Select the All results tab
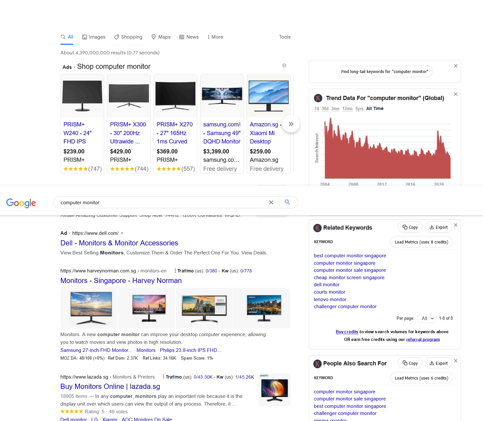This screenshot has height=421, width=483. point(67,37)
